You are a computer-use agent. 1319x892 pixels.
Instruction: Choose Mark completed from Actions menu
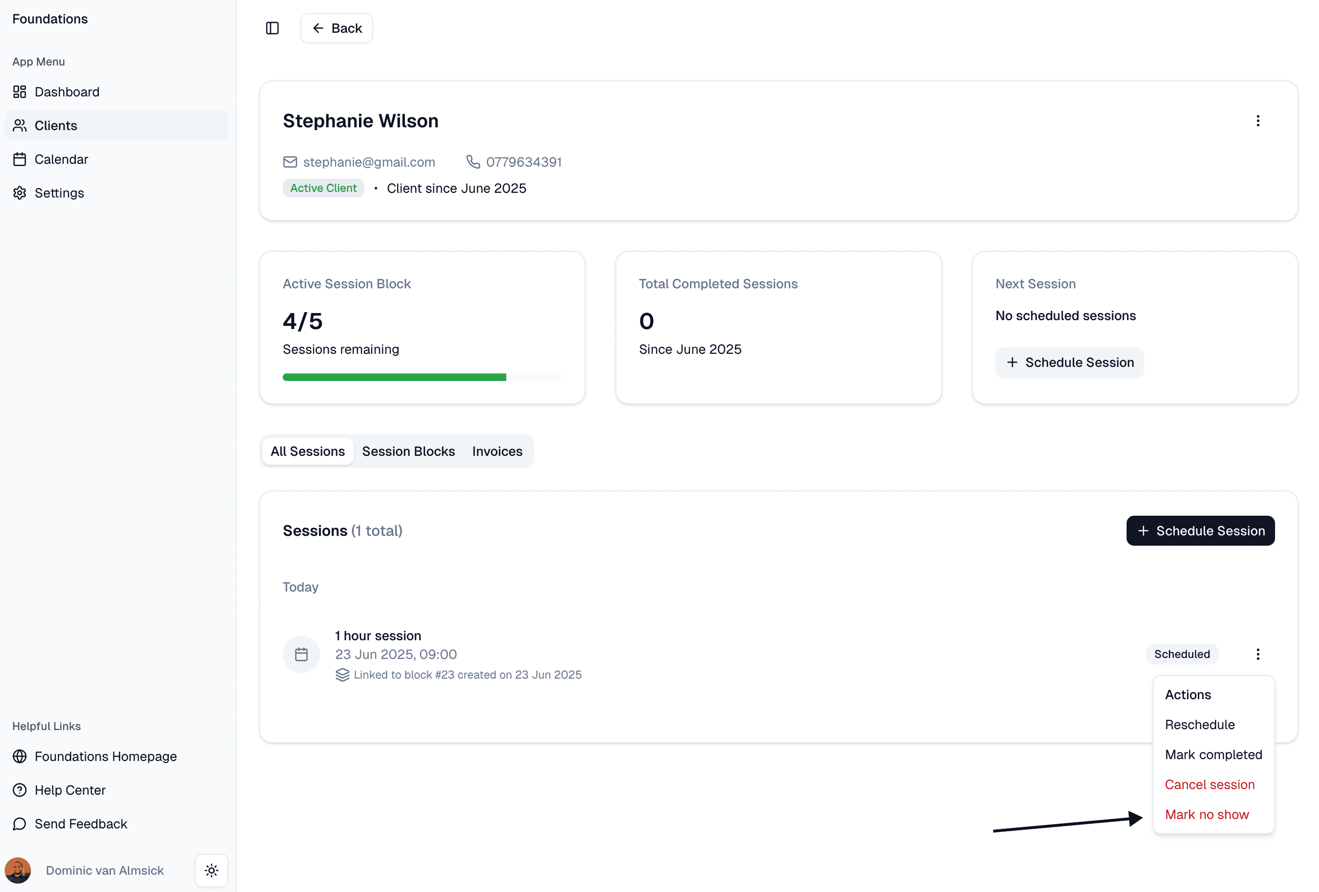point(1213,755)
